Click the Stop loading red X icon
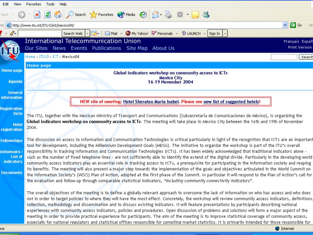 coord(37,15)
